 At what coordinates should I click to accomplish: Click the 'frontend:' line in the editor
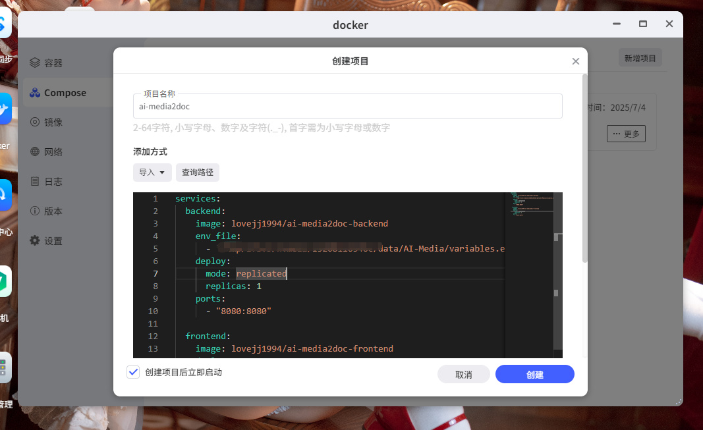[x=208, y=336]
